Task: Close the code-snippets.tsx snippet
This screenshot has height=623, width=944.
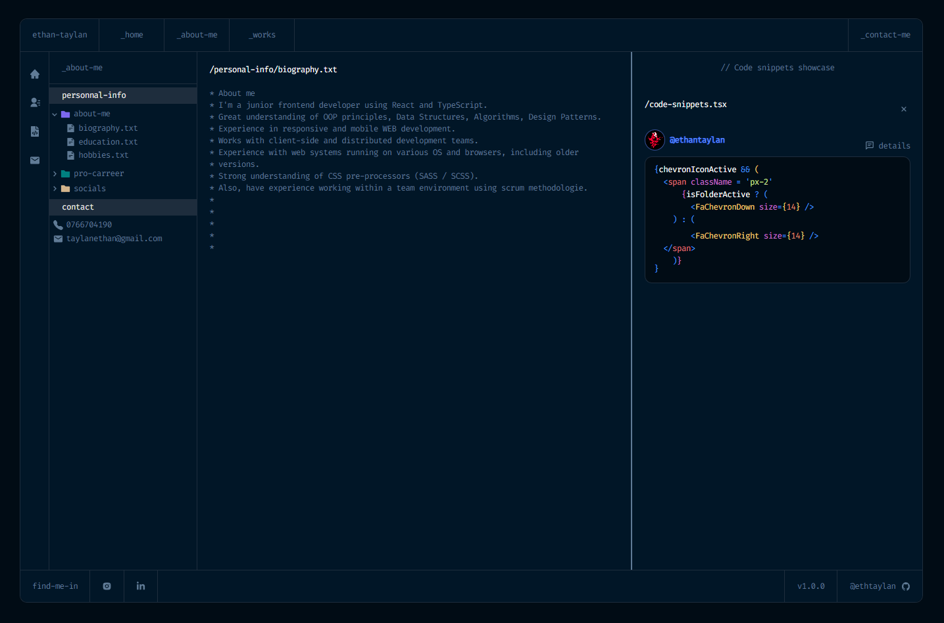Action: tap(904, 109)
